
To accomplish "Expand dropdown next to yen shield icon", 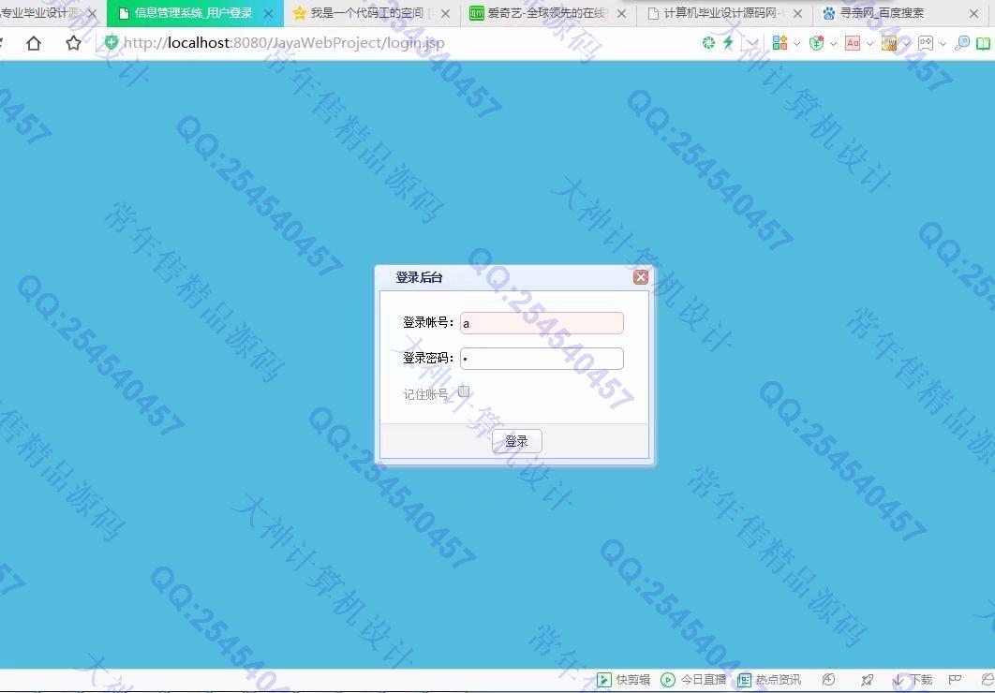I will (833, 44).
